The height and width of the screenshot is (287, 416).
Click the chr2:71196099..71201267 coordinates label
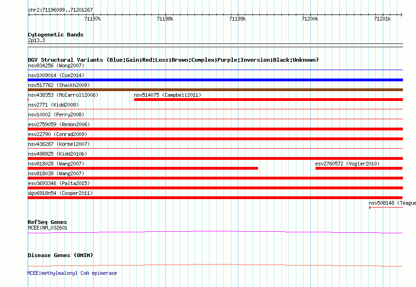point(60,10)
